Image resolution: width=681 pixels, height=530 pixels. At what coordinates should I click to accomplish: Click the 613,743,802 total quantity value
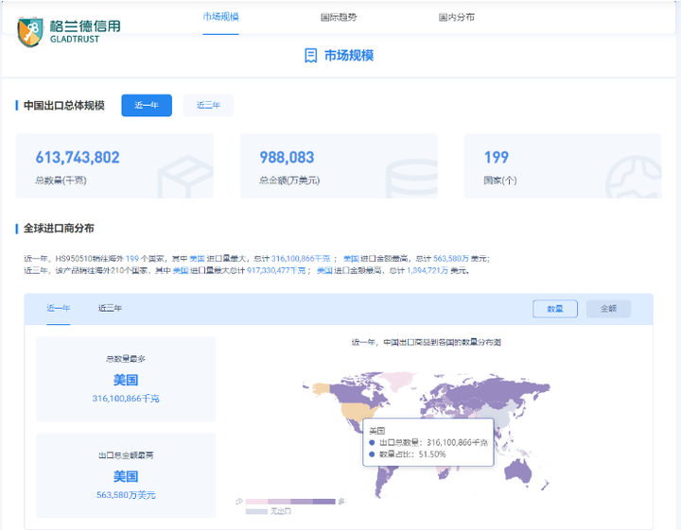pyautogui.click(x=78, y=157)
